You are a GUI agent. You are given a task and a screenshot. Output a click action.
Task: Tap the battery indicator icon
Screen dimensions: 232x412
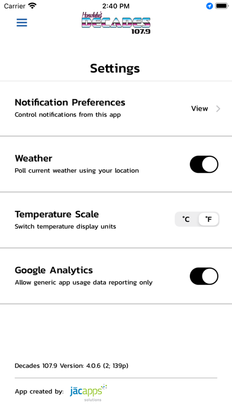pyautogui.click(x=222, y=6)
